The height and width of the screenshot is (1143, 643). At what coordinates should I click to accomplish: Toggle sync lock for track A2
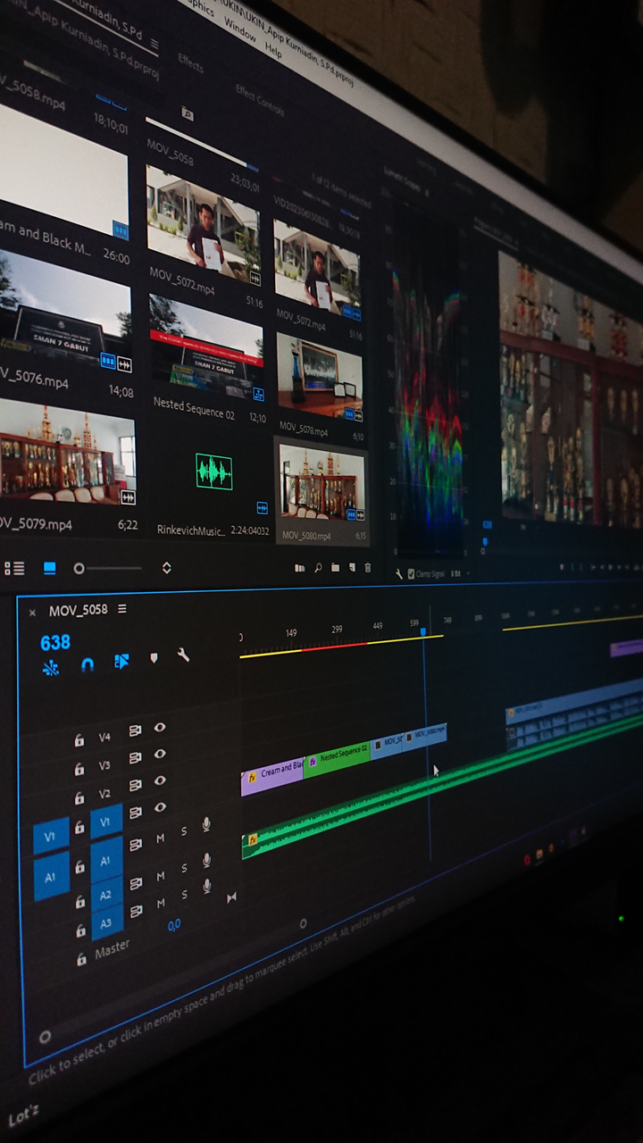point(136,883)
